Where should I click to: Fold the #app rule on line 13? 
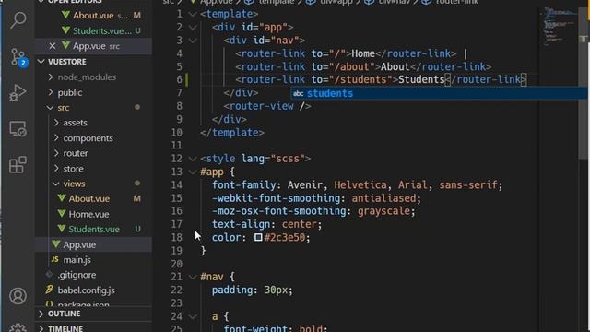pos(193,172)
